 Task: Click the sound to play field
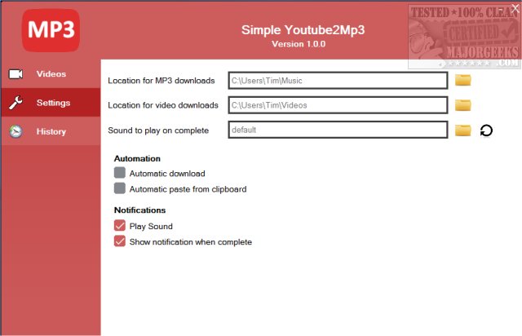point(338,130)
